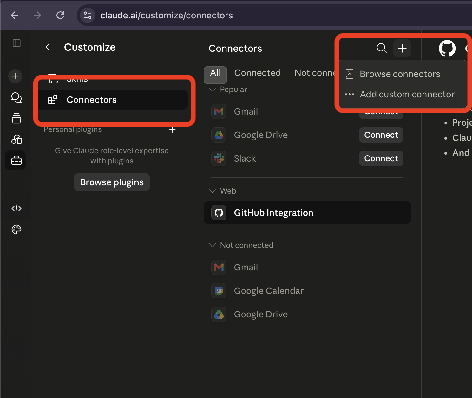Open Artifacts shapes icon in sidebar

(x=16, y=139)
